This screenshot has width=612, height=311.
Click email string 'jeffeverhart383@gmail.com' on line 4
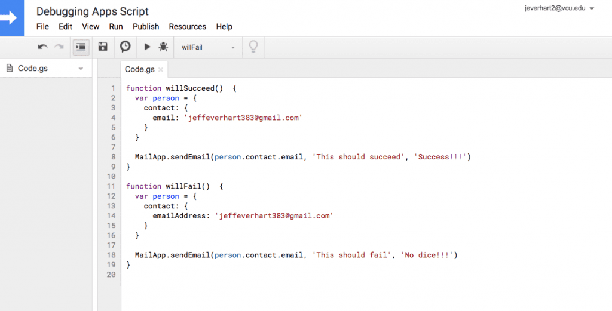click(x=243, y=118)
